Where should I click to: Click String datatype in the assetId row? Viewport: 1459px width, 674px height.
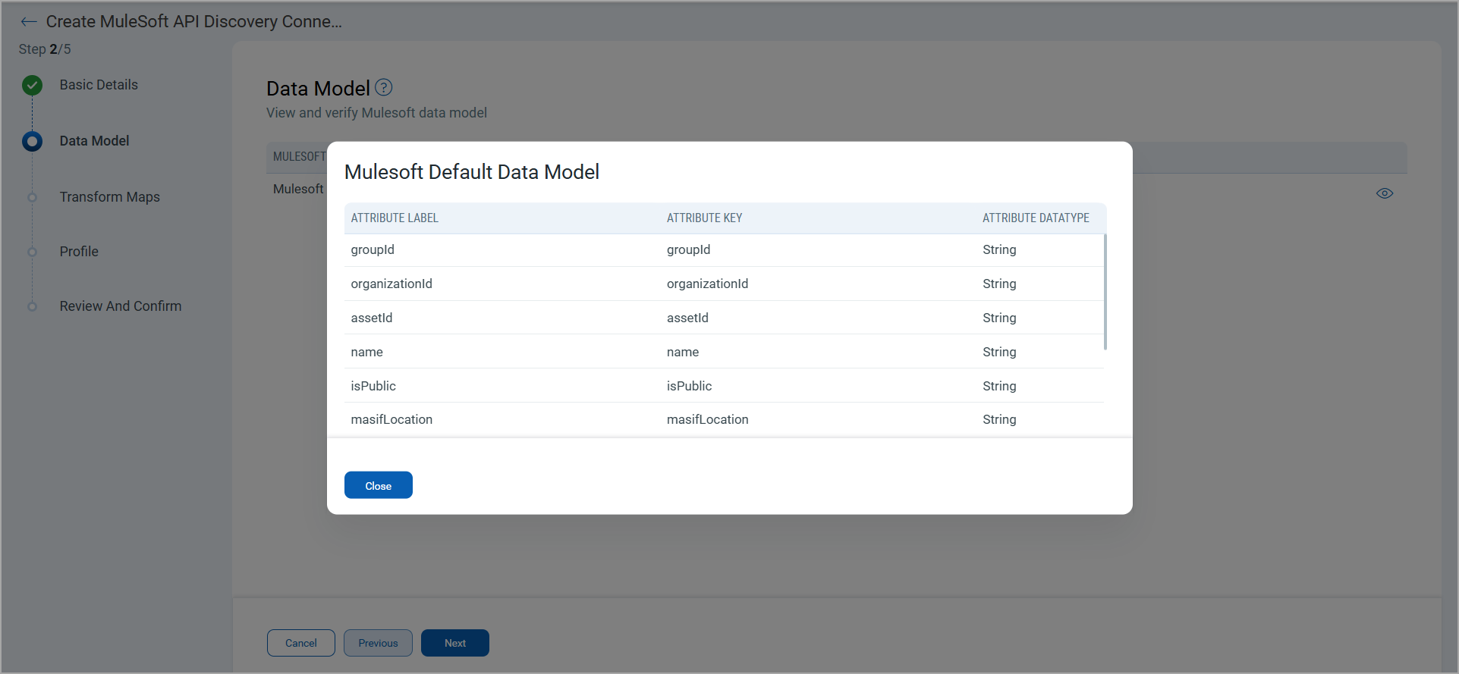[999, 318]
